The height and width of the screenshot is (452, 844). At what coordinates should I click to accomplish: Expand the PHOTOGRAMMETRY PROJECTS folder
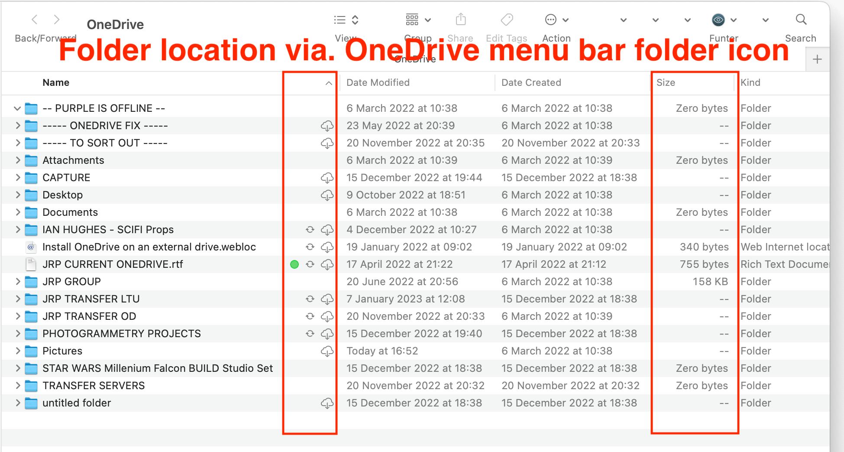click(17, 334)
